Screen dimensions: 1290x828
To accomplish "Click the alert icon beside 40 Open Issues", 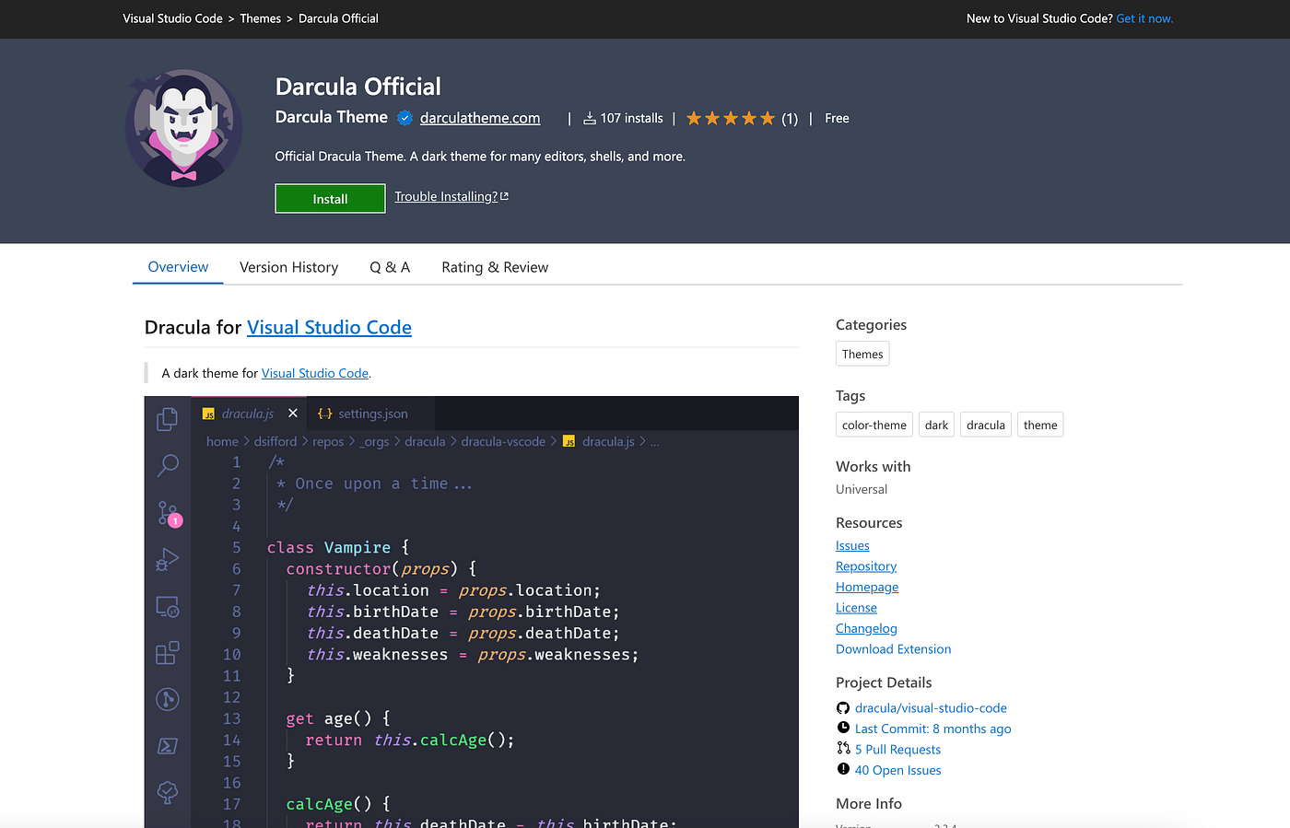I will pyautogui.click(x=843, y=769).
